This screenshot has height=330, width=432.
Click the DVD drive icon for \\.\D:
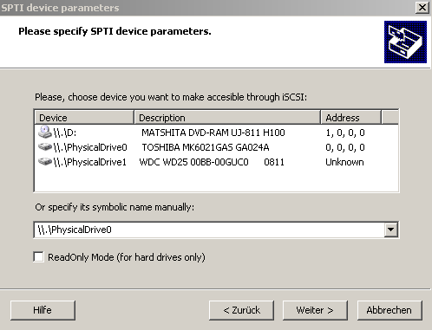[45, 133]
